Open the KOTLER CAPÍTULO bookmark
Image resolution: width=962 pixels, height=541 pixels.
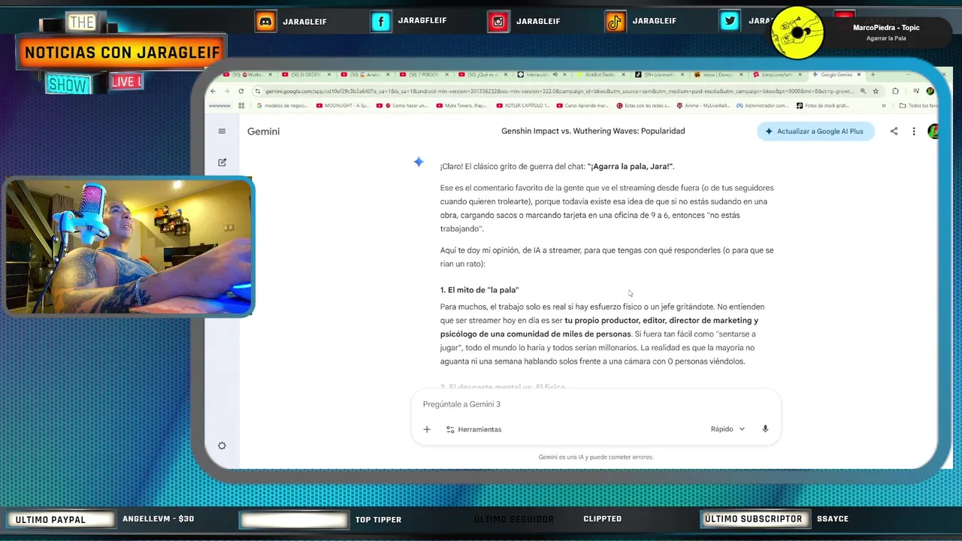click(523, 105)
